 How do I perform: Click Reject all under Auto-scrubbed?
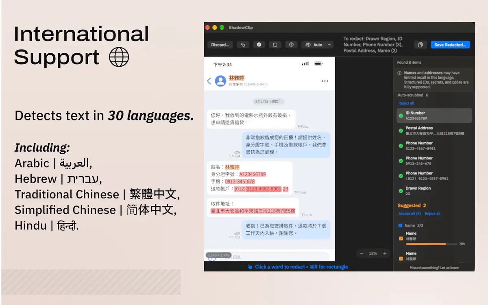point(406,103)
